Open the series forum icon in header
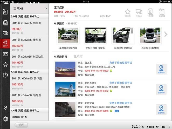 tap(139, 13)
